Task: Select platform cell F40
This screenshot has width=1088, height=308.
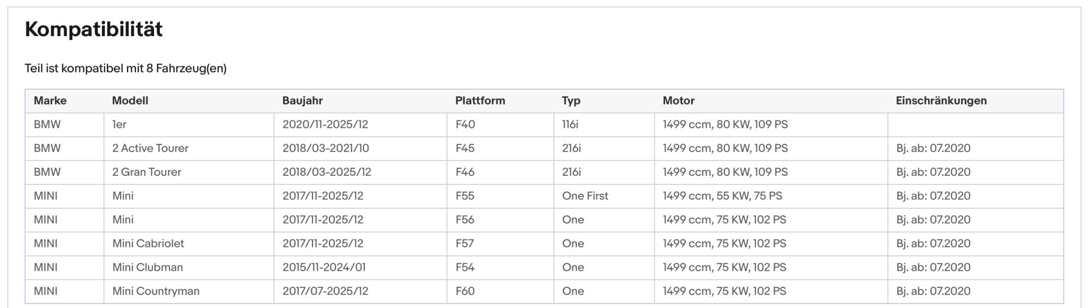Action: click(x=500, y=125)
